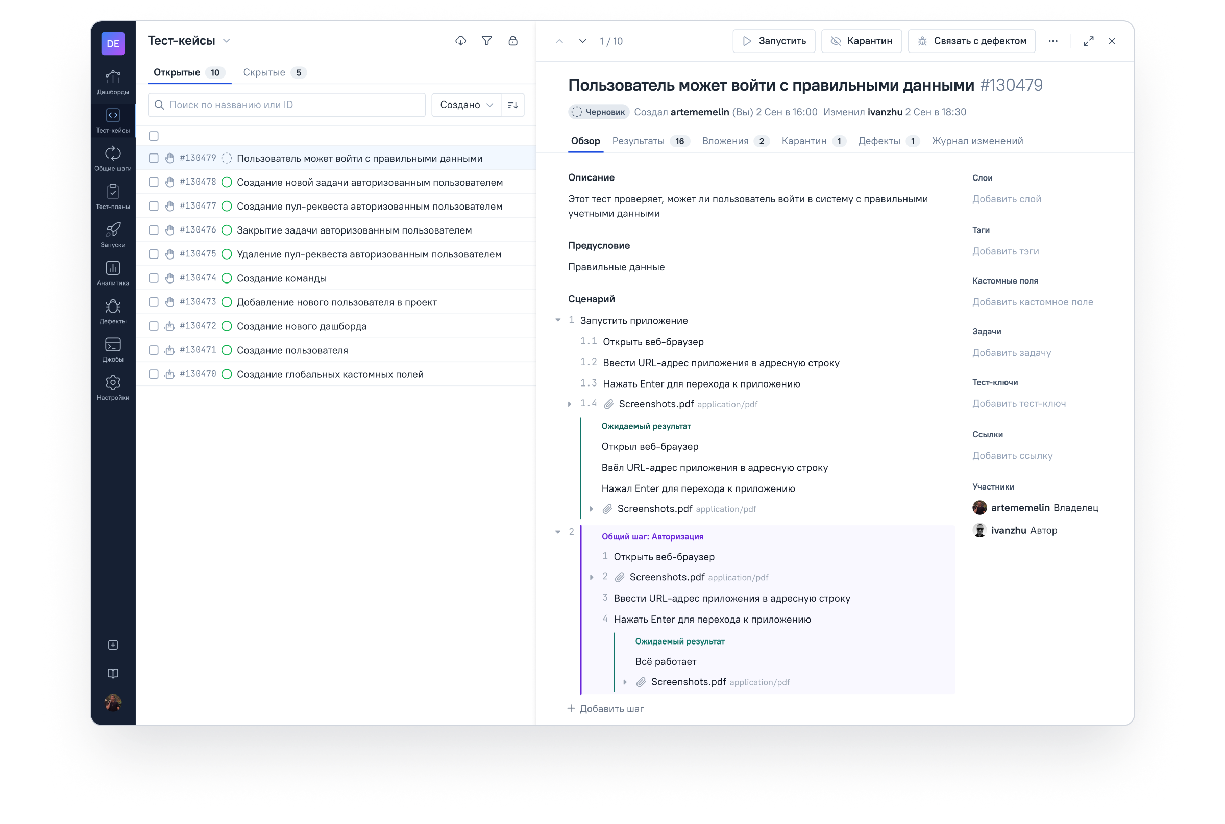
Task: Switch to Скрытые tab
Action: coord(274,72)
